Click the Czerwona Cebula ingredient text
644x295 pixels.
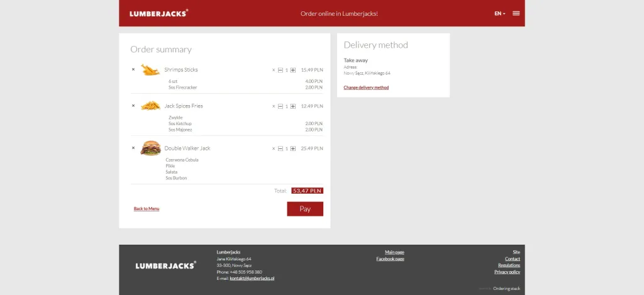[x=182, y=160]
